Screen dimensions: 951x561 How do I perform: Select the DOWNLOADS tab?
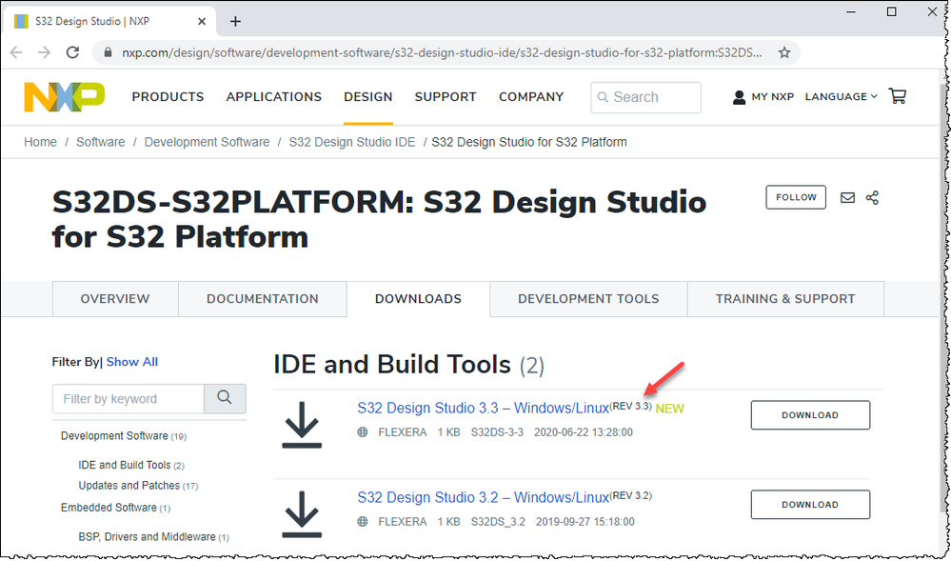click(419, 299)
